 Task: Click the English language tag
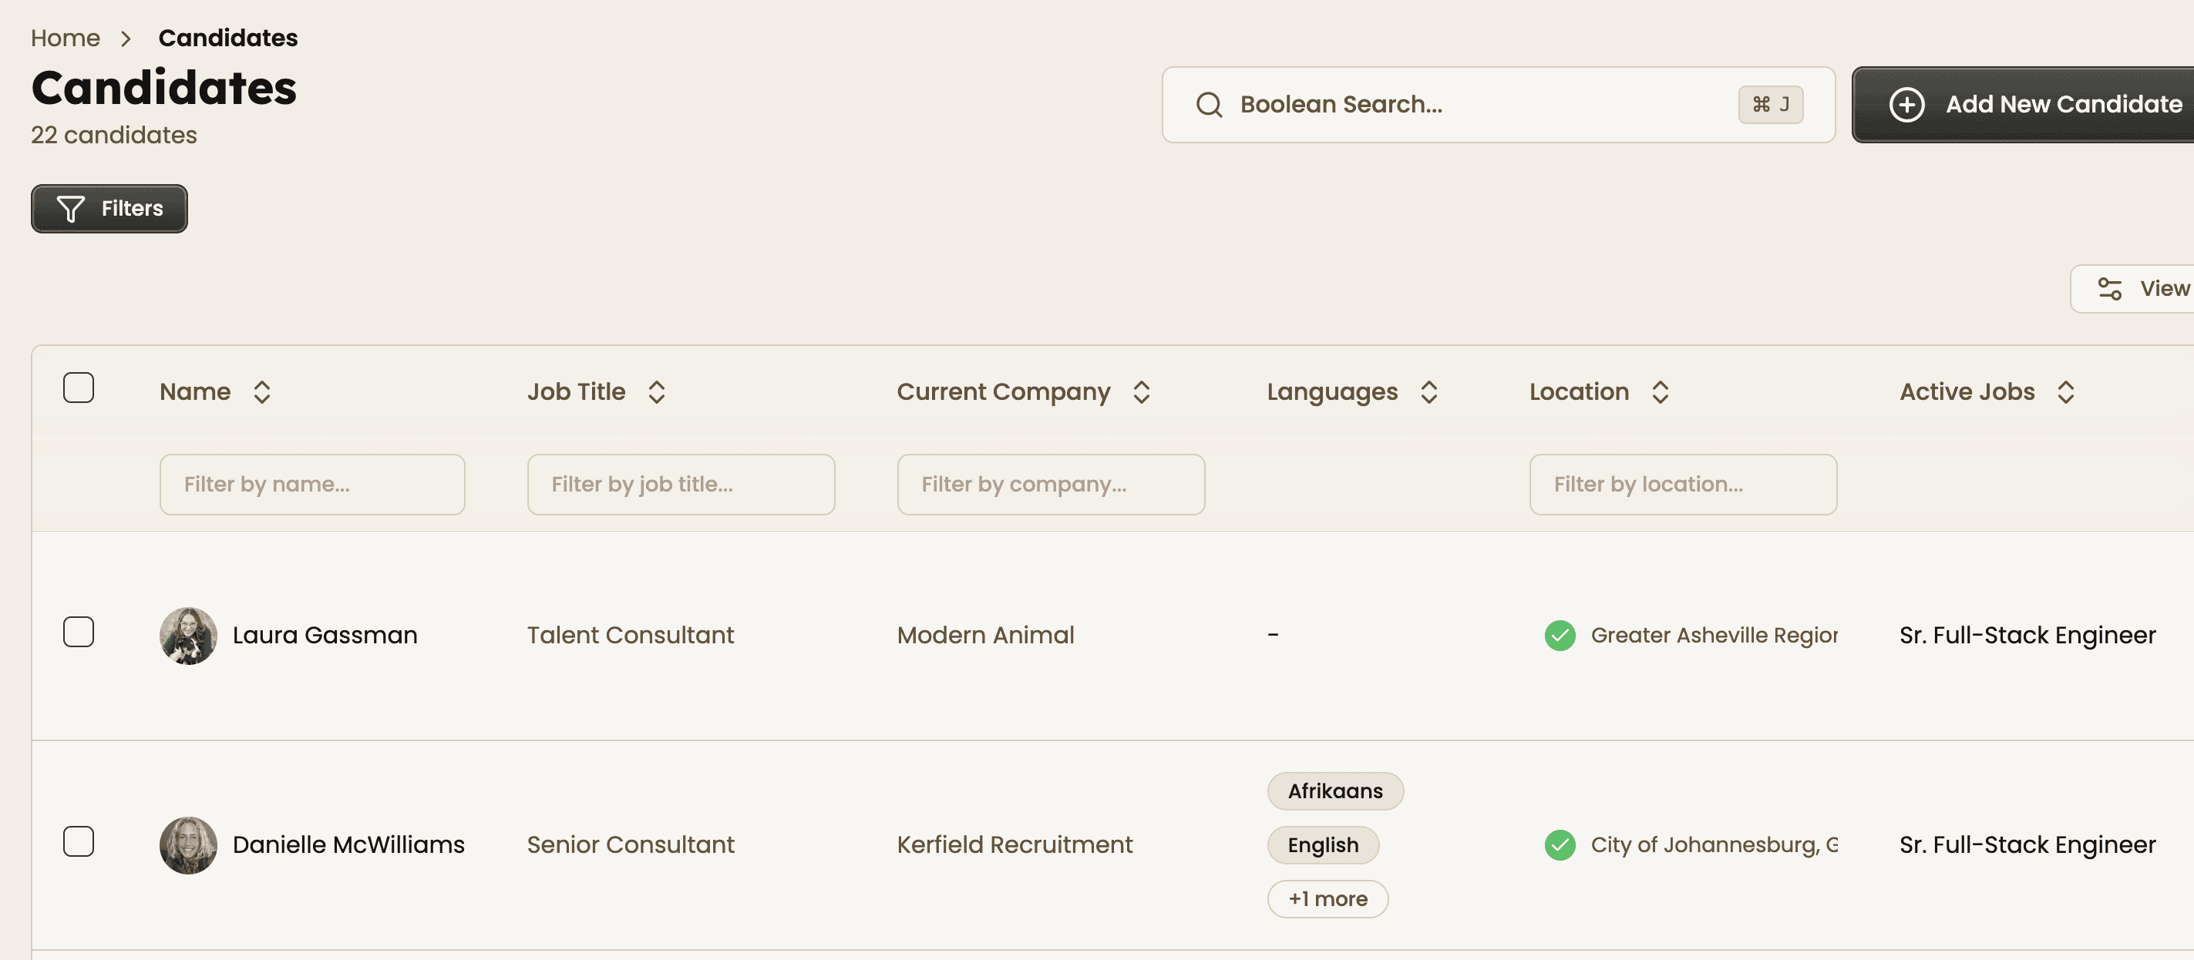[x=1323, y=844]
